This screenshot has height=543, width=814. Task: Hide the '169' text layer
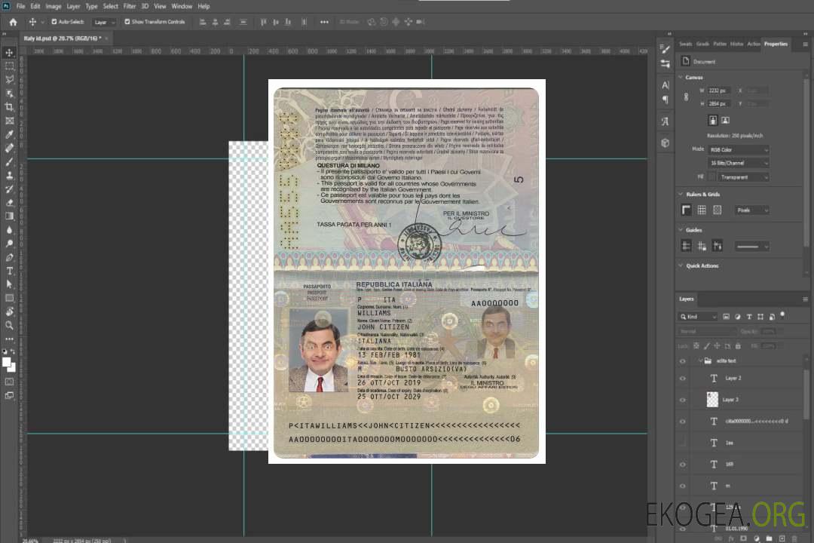pos(683,465)
